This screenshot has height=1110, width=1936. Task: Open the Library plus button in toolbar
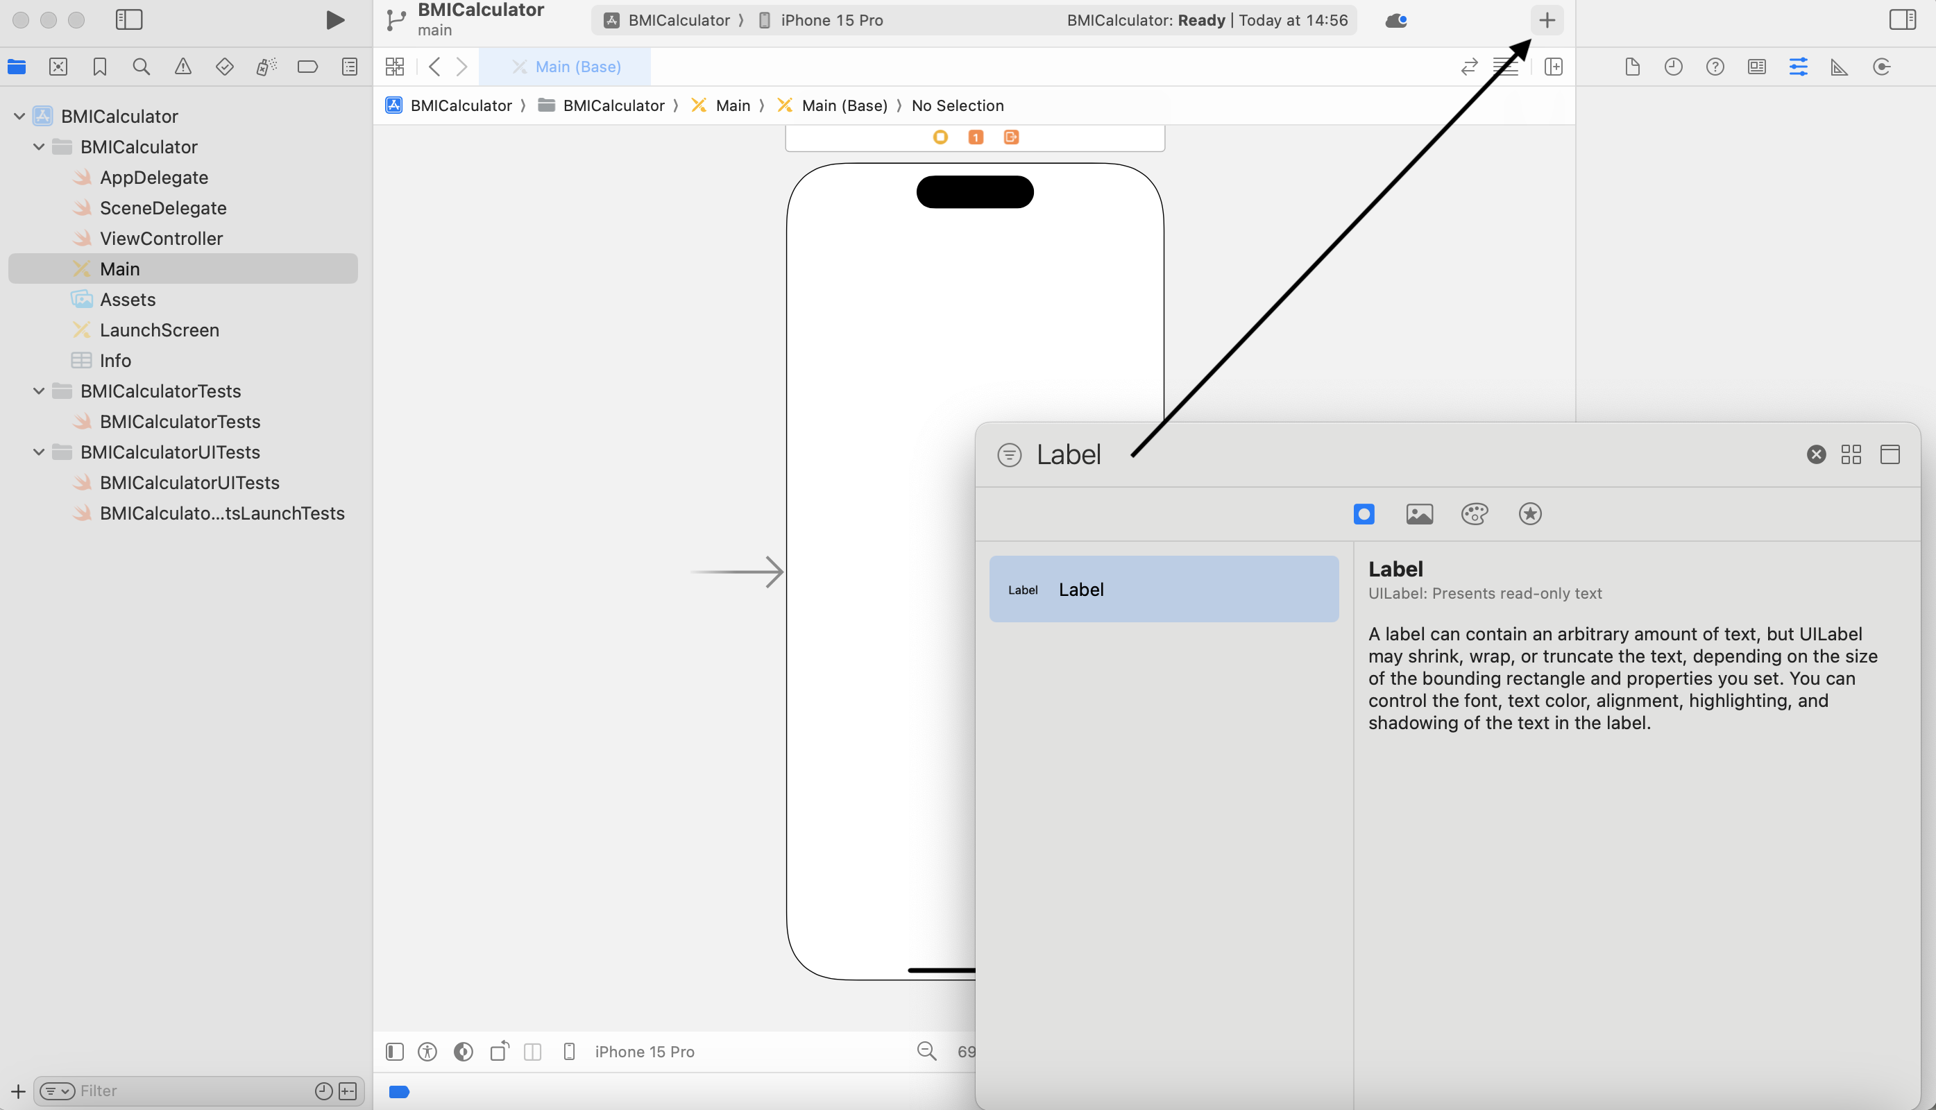[x=1546, y=20]
